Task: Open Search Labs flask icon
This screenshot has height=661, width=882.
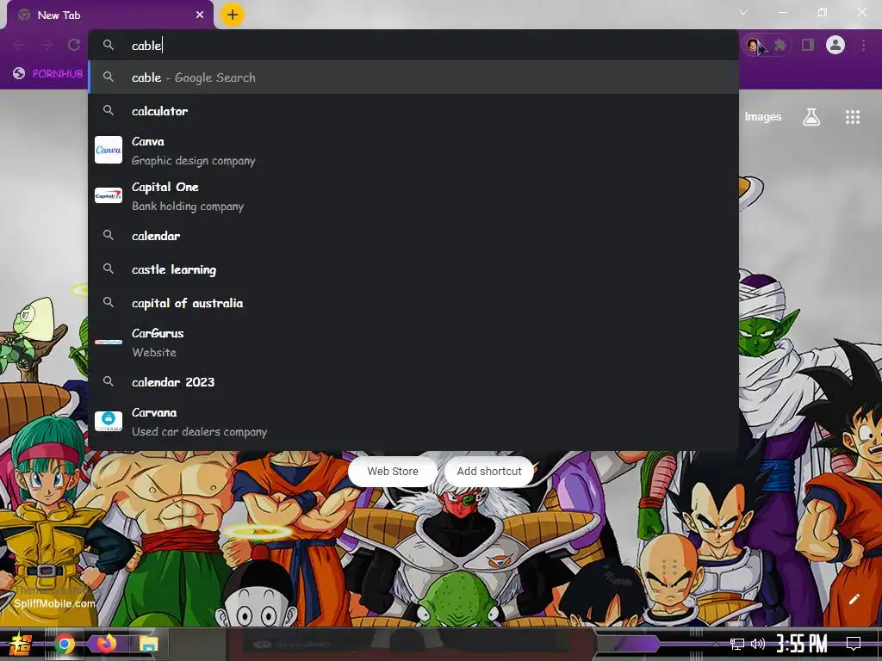Action: (x=811, y=117)
